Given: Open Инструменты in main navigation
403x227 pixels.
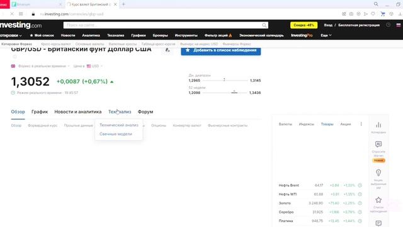Looking at the screenshot, I should pos(186,35).
